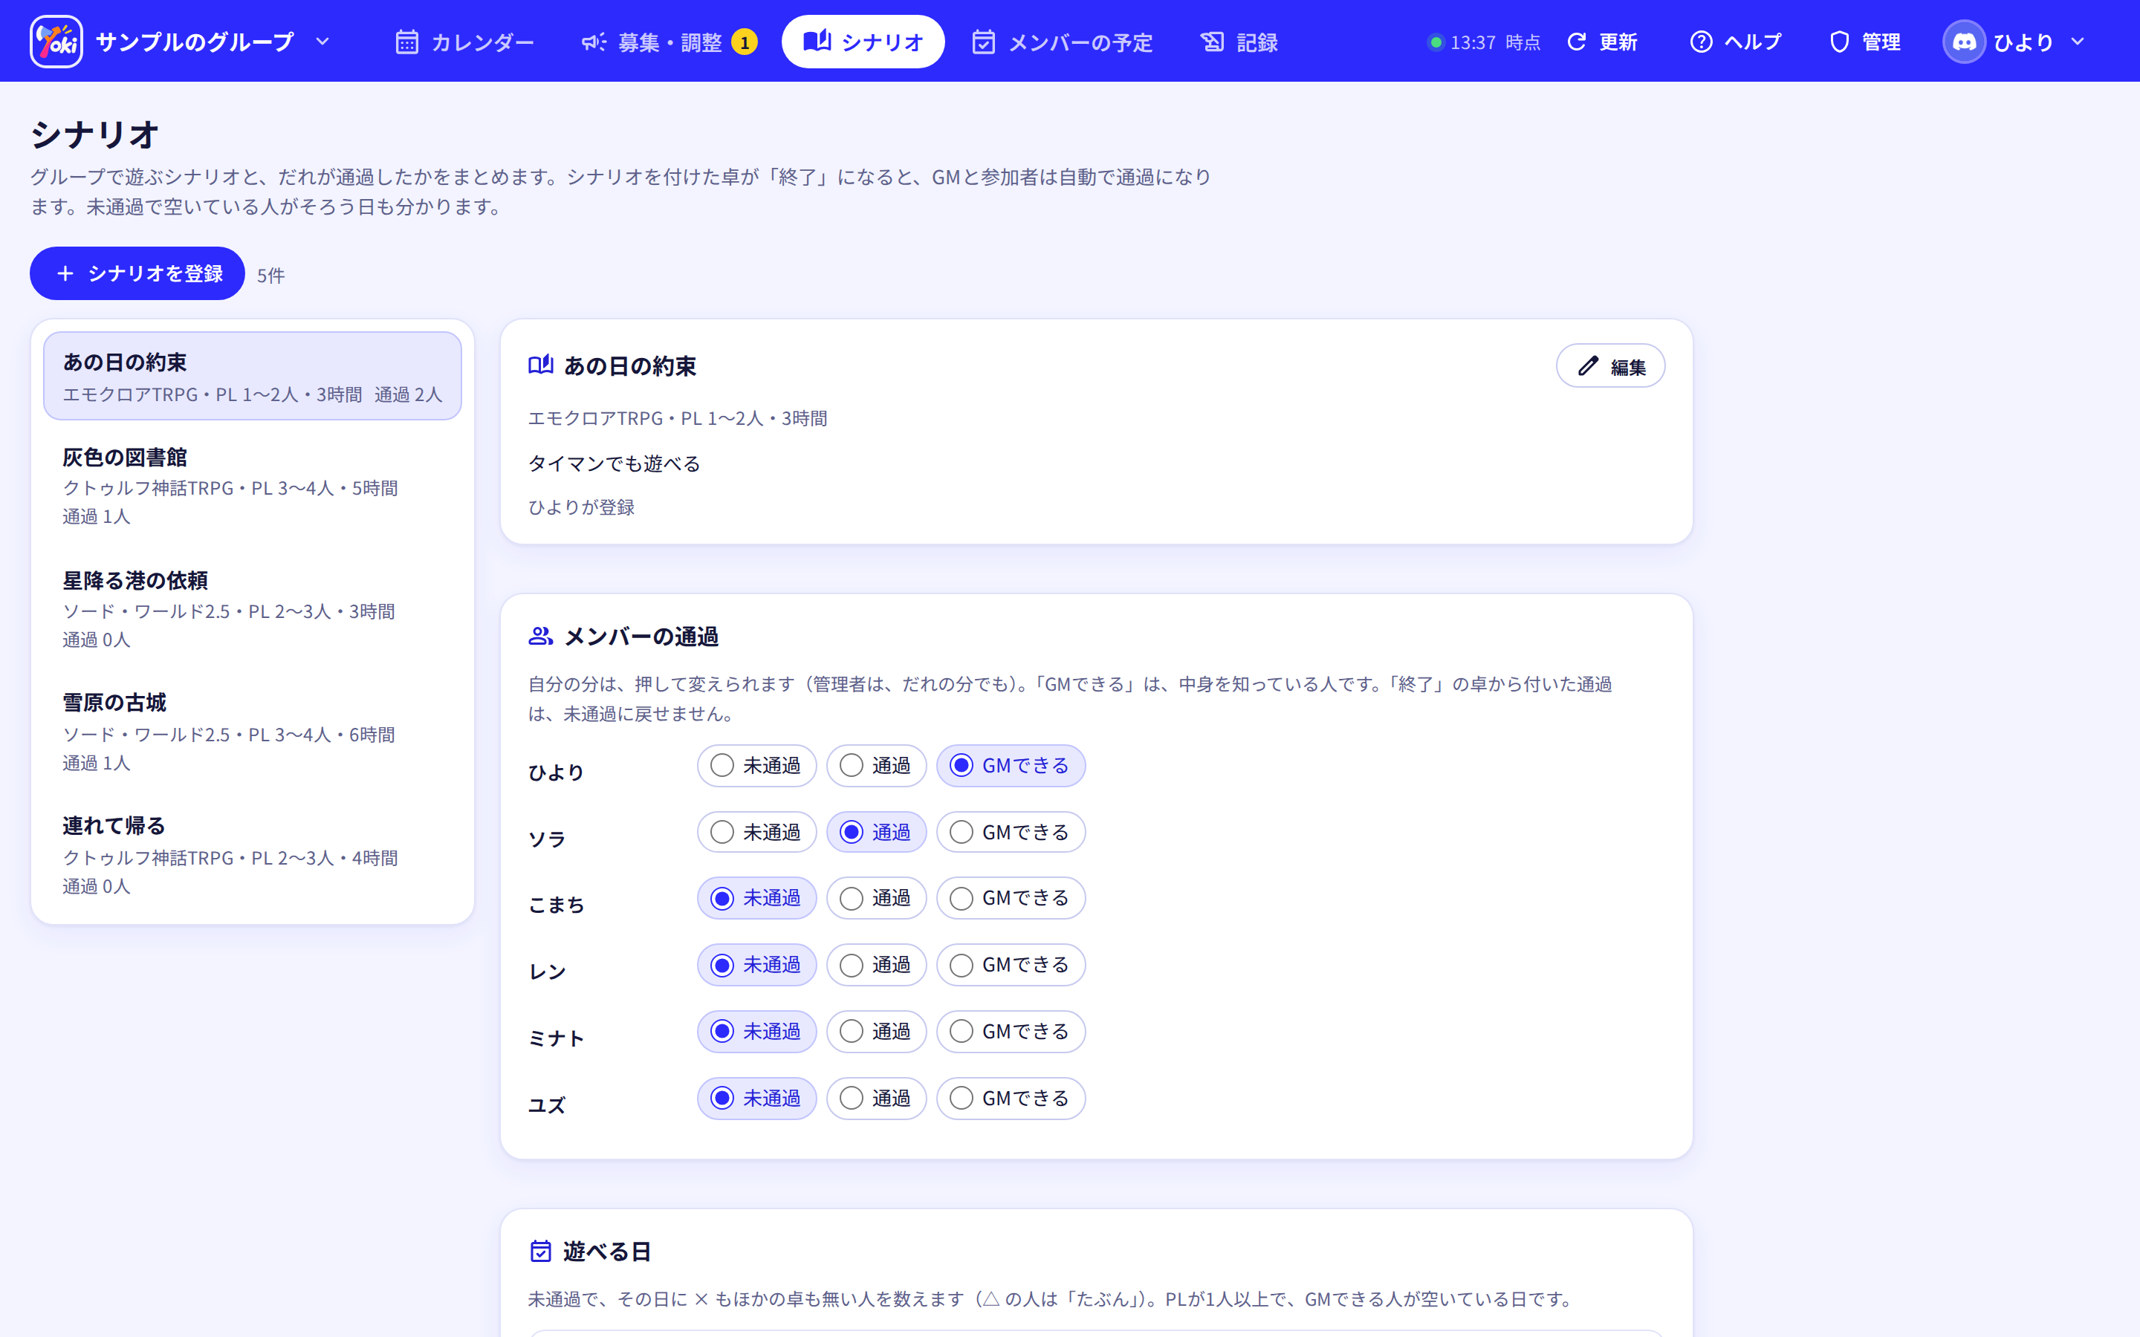Click the calendar icon in the navbar

click(x=406, y=42)
